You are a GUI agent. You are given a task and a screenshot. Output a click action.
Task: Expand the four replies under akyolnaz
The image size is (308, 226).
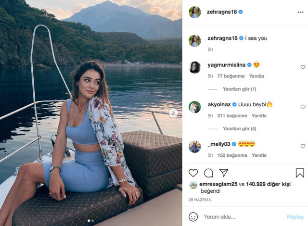(x=240, y=129)
